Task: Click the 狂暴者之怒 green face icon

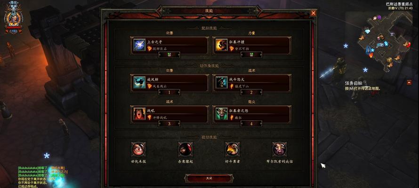Action: tap(222, 114)
